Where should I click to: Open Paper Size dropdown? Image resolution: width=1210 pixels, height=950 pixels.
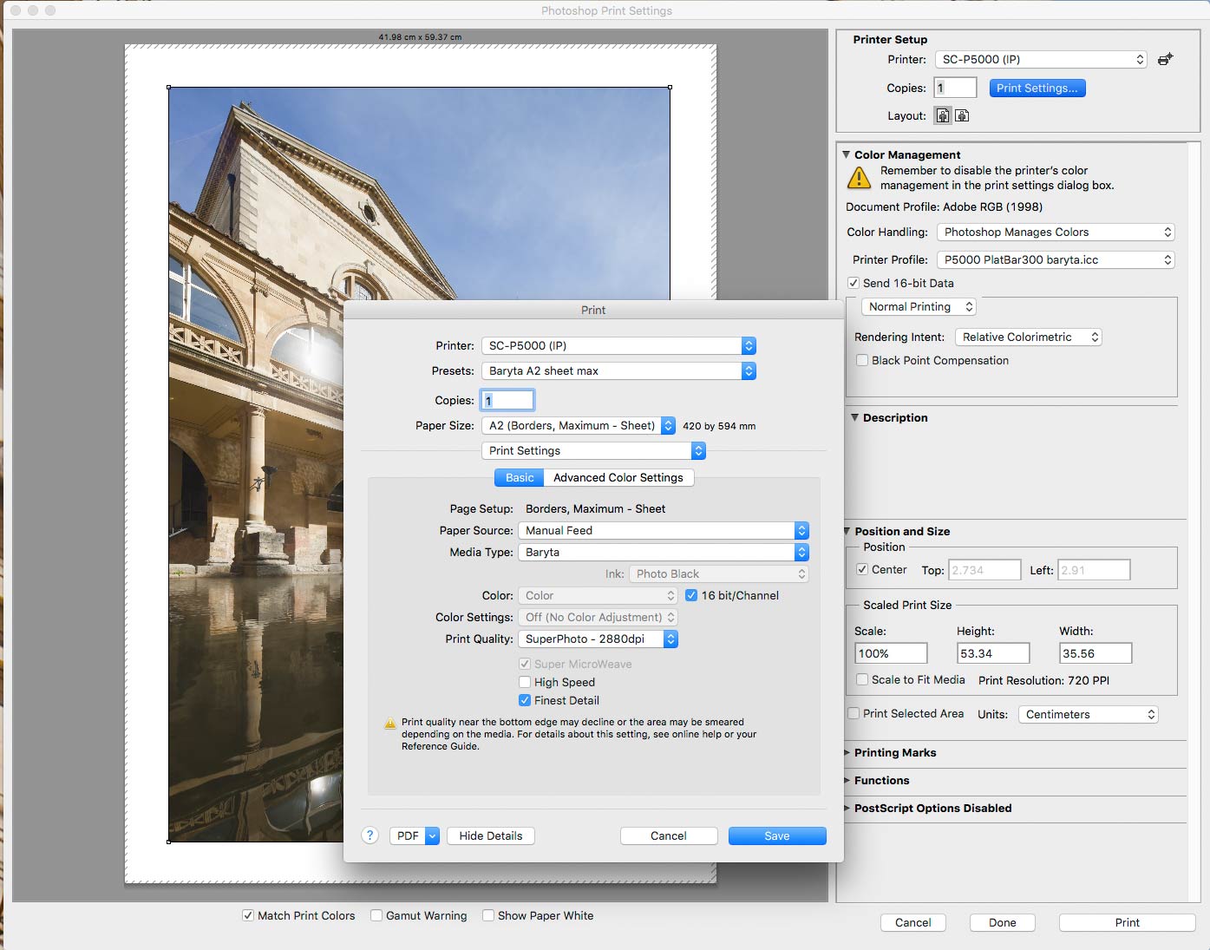point(579,425)
